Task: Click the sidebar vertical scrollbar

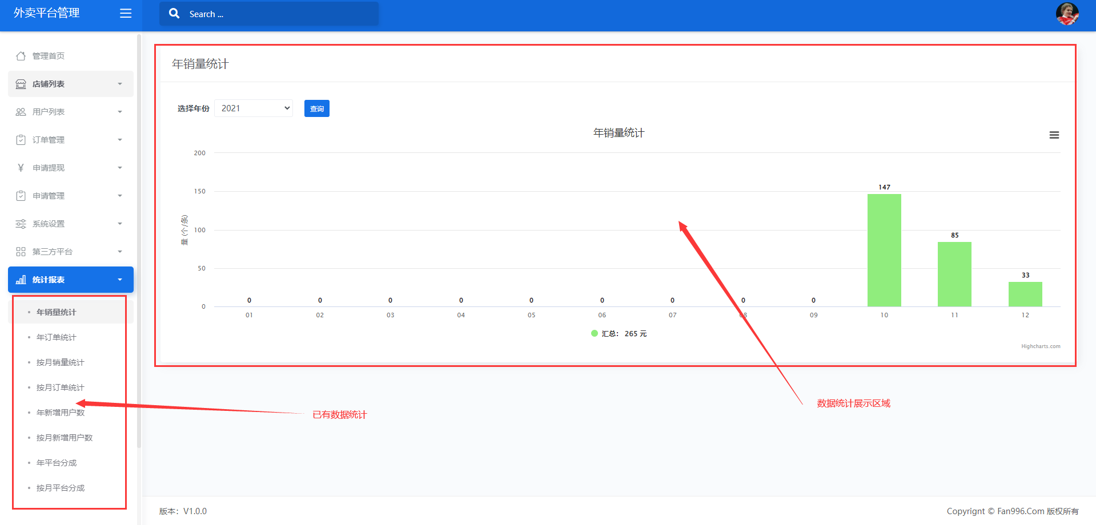Action: point(139,240)
